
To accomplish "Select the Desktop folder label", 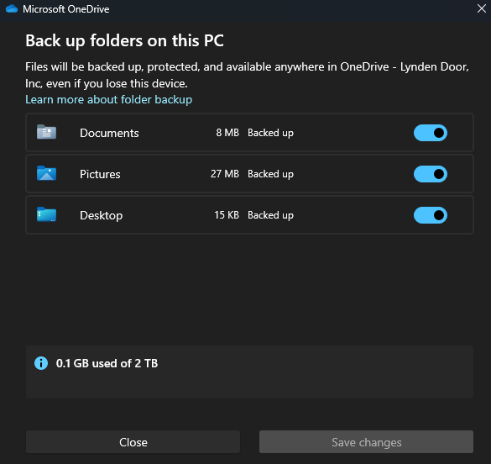I will pos(102,216).
